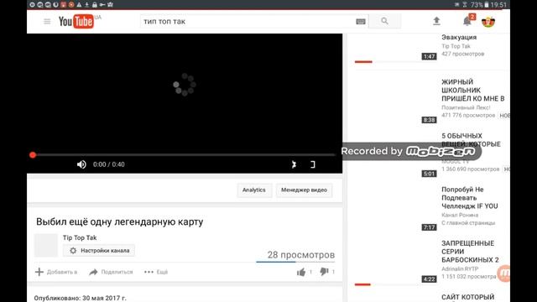Image resolution: width=537 pixels, height=302 pixels.
Task: Tap the 19:51 clock in status bar
Action: [x=498, y=4]
